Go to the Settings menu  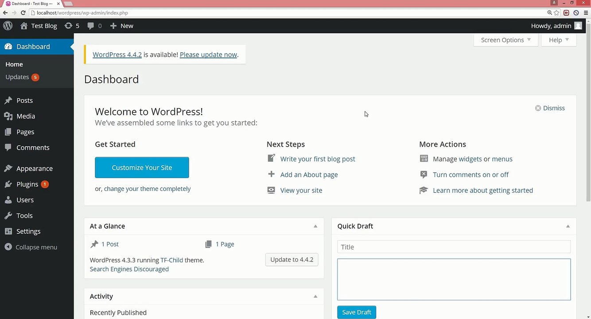pyautogui.click(x=28, y=231)
